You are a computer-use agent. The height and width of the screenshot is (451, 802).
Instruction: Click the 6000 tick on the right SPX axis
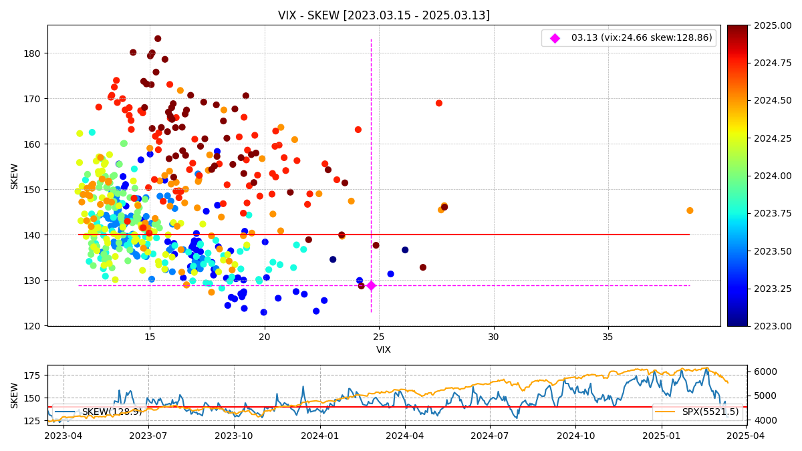(x=765, y=371)
